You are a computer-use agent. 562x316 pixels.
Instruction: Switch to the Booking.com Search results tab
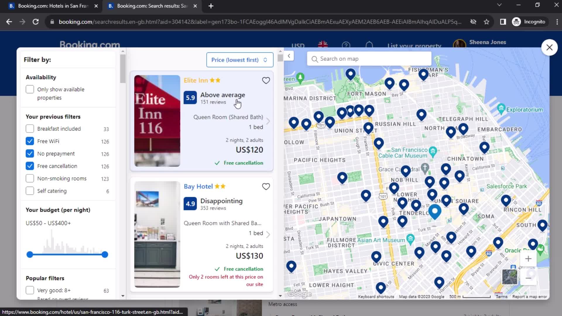click(x=152, y=6)
